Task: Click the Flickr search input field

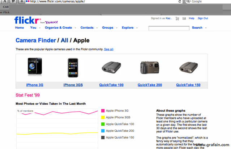Action: click(169, 28)
